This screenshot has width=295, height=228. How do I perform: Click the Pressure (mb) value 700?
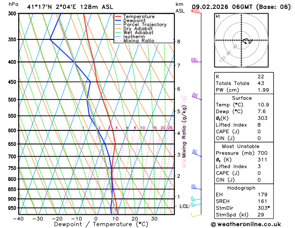(x=263, y=153)
